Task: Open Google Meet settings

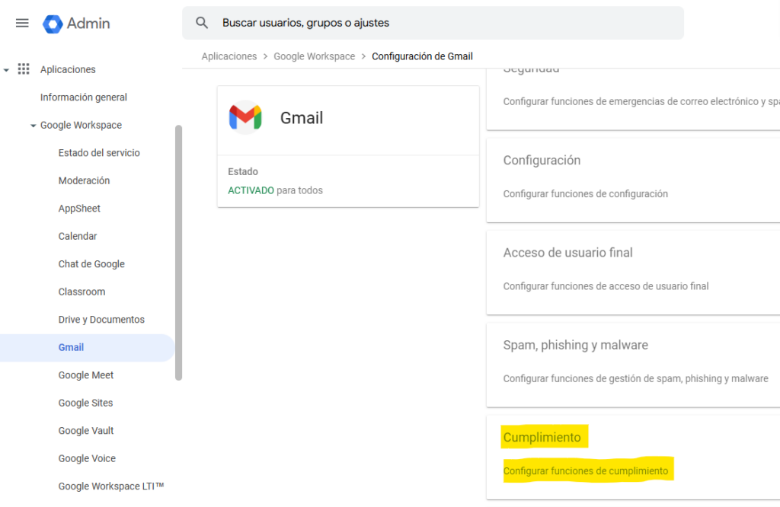Action: click(x=86, y=375)
